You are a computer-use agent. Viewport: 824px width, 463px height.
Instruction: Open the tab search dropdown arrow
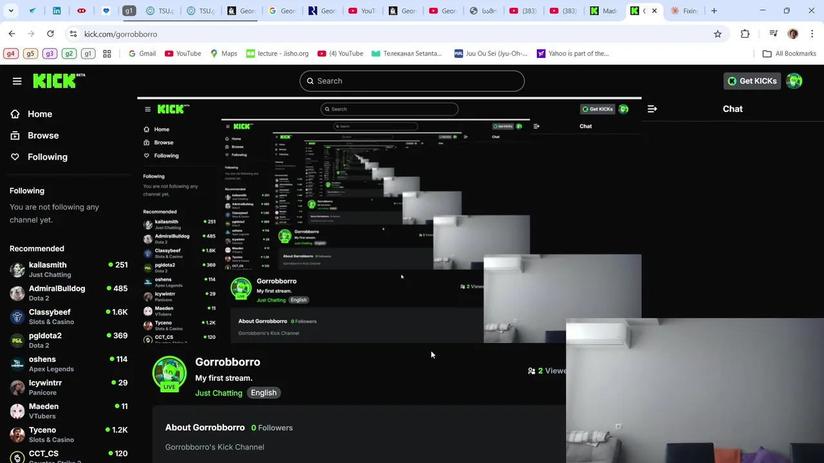click(10, 11)
